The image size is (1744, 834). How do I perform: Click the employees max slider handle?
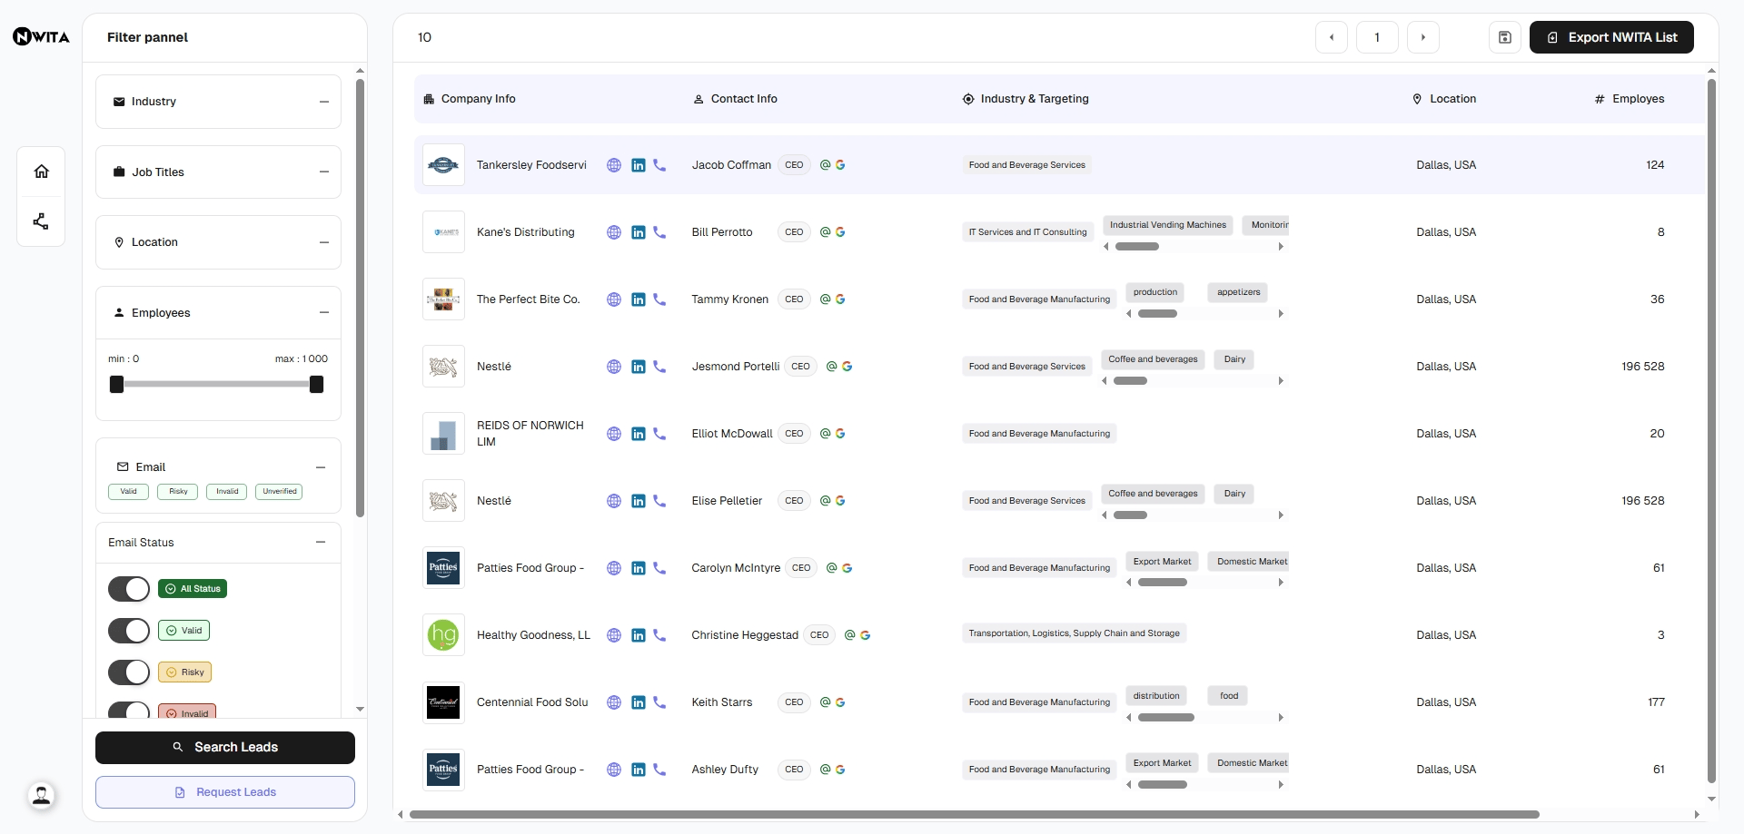316,385
